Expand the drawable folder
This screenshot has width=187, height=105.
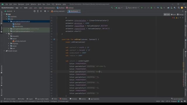click(x=8, y=36)
